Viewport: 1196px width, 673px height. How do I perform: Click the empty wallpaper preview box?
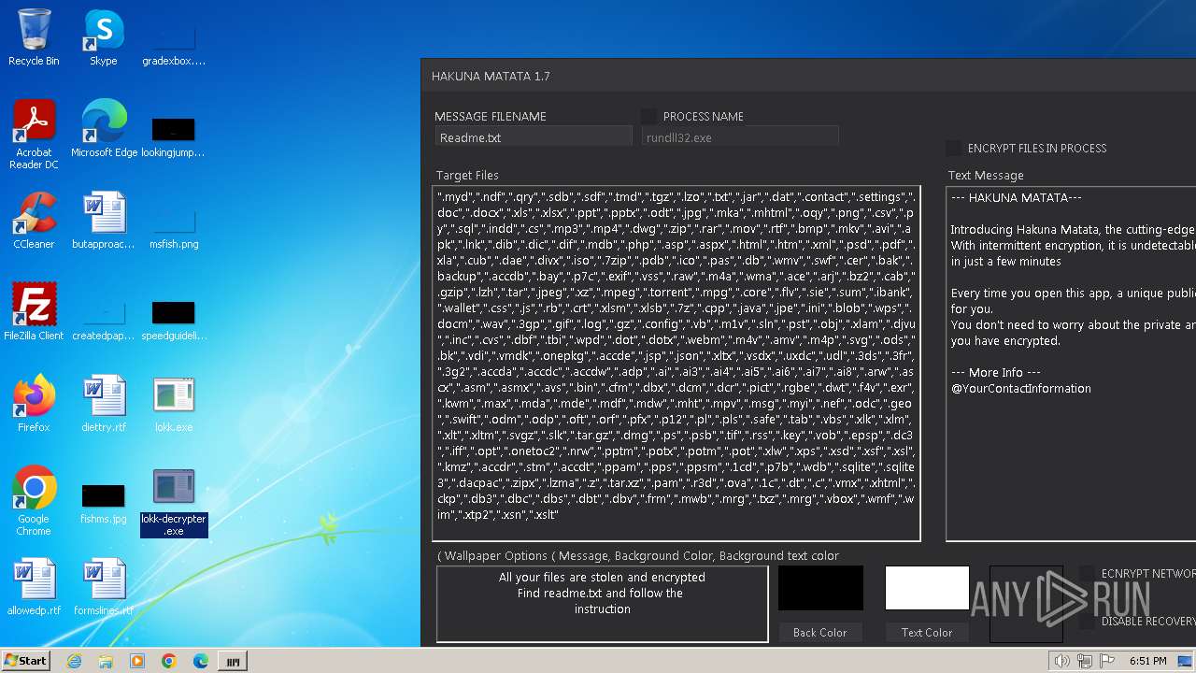[1026, 604]
